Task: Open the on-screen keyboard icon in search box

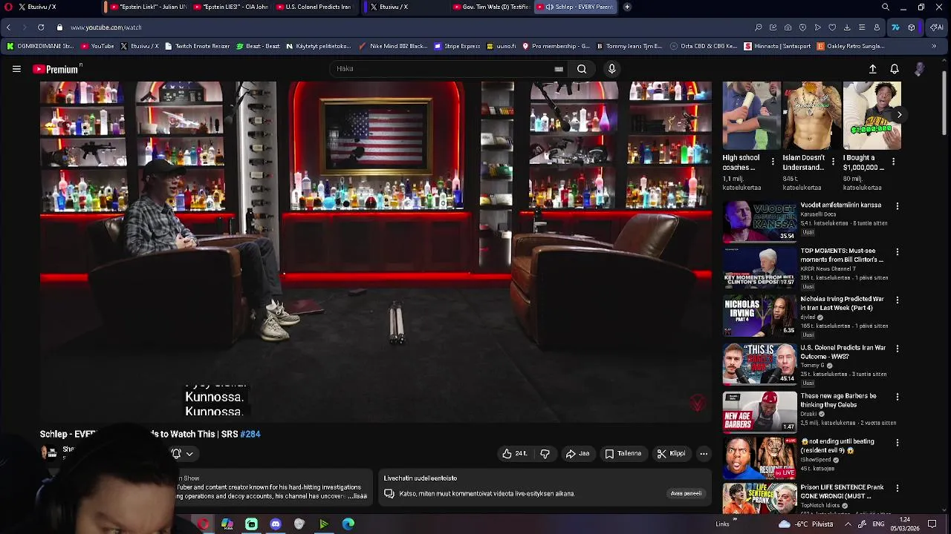Action: [x=559, y=69]
